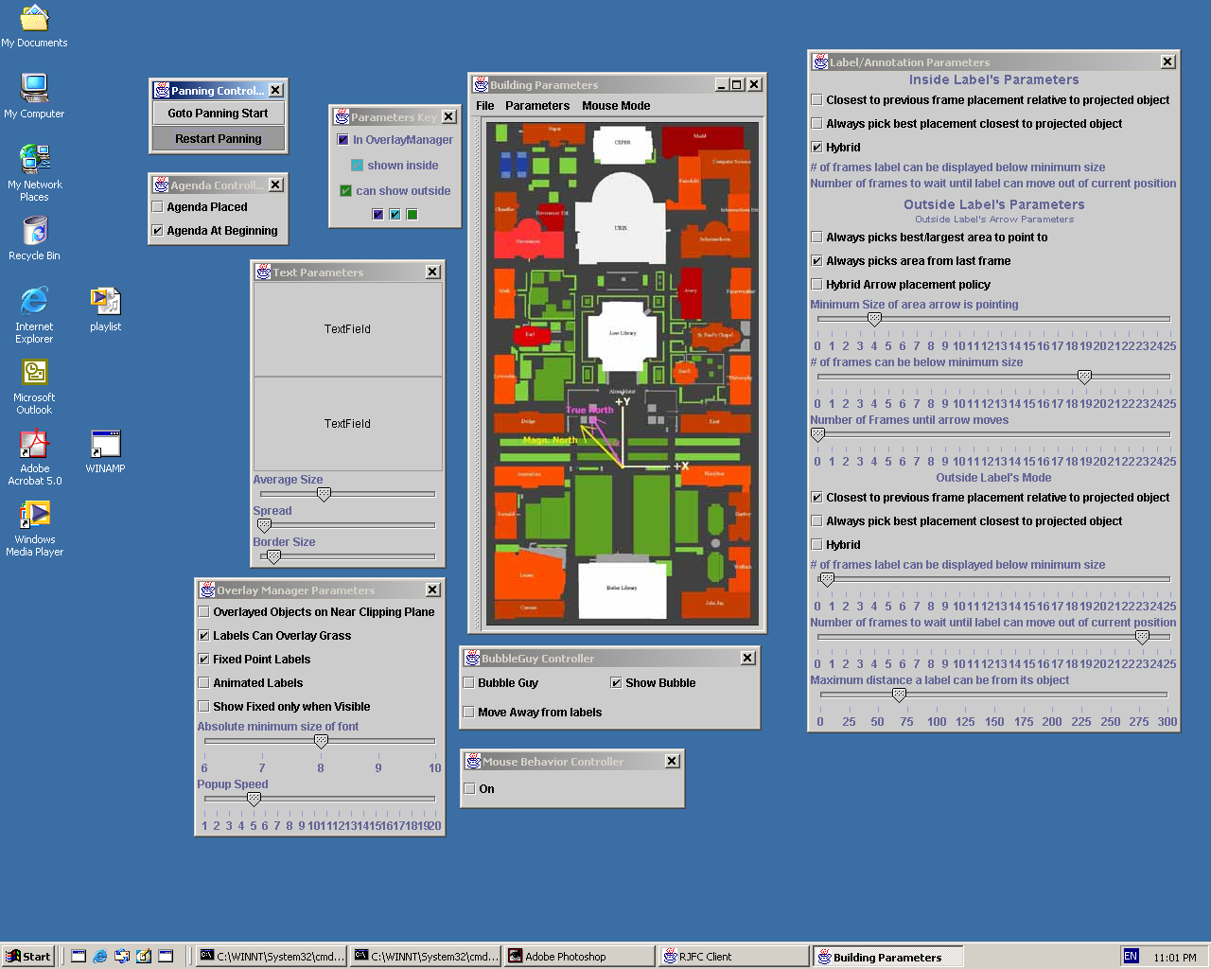The width and height of the screenshot is (1211, 969).
Task: Switch to Adobe Photoshop via taskbar
Action: [577, 956]
